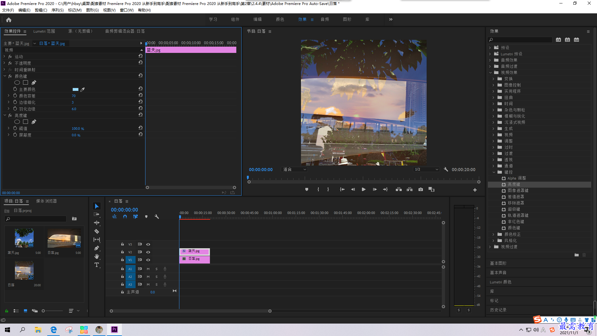The width and height of the screenshot is (597, 336).
Task: Create ellipse mask under 亮度键
Action: [17, 122]
